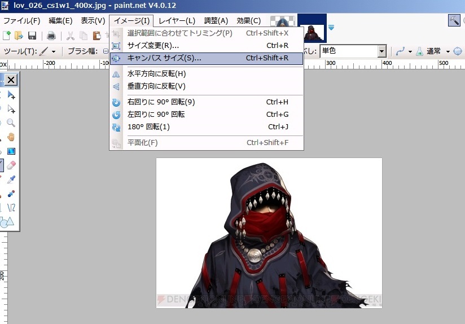
Task: Open the 通常 blend mode dropdown
Action: coord(438,51)
